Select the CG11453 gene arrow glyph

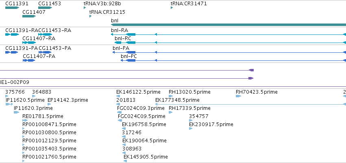pyautogui.click(x=45, y=8)
